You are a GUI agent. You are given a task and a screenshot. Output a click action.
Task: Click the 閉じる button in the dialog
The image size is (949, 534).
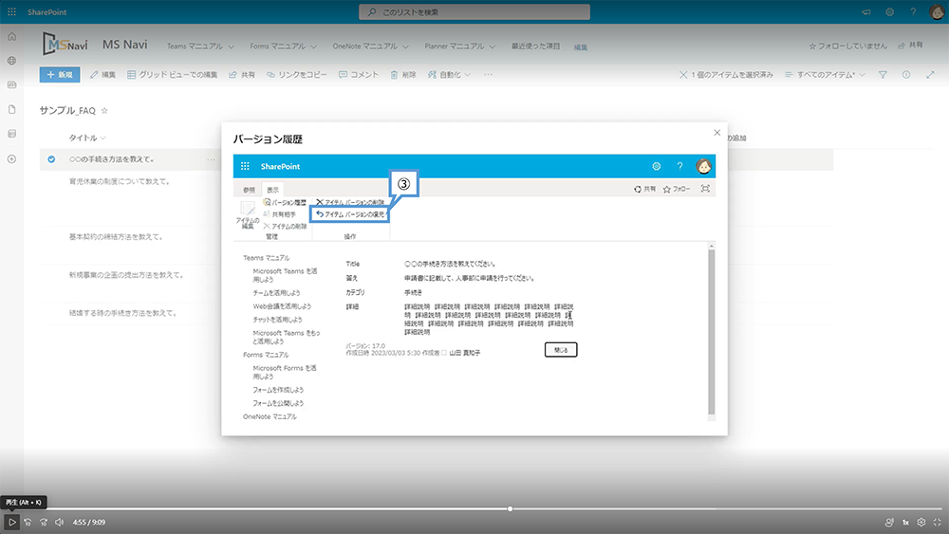pos(561,350)
